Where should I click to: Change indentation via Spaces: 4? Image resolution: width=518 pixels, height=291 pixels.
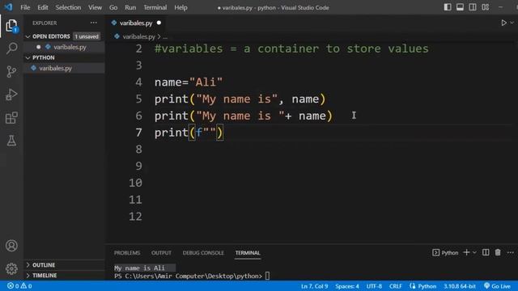(x=347, y=286)
